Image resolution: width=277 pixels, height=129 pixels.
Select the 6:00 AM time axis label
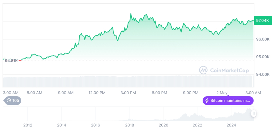(34, 93)
